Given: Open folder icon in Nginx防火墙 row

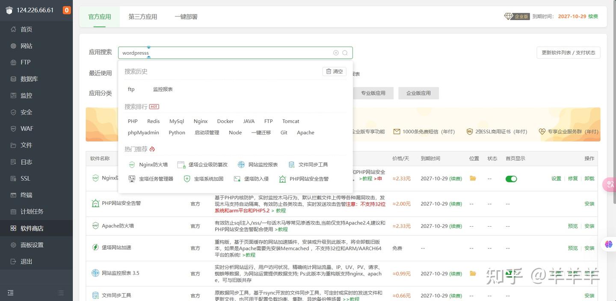Looking at the screenshot, I should tap(473, 178).
